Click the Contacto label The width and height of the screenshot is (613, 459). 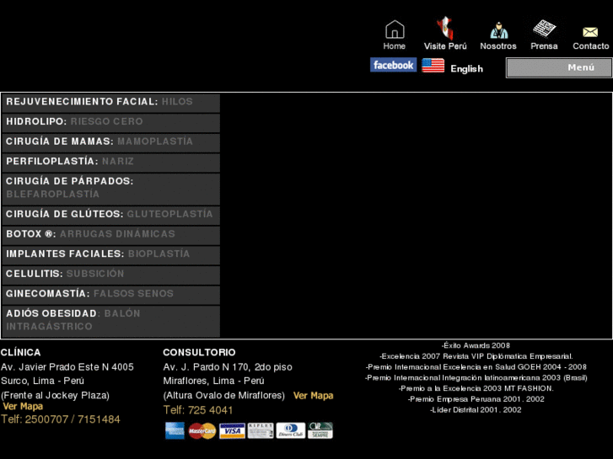tap(591, 46)
